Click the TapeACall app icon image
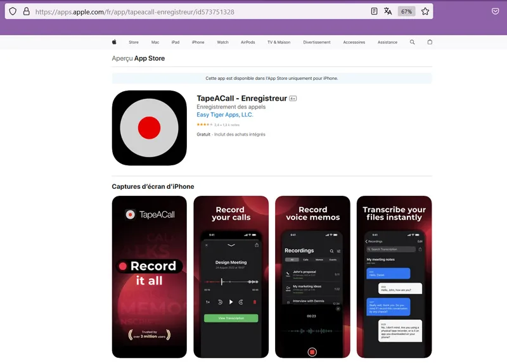Viewport: 507px width, 363px height. (x=150, y=128)
